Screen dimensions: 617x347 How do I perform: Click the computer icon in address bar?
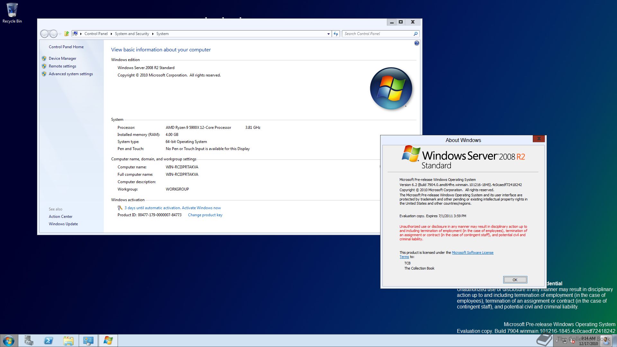coord(76,33)
